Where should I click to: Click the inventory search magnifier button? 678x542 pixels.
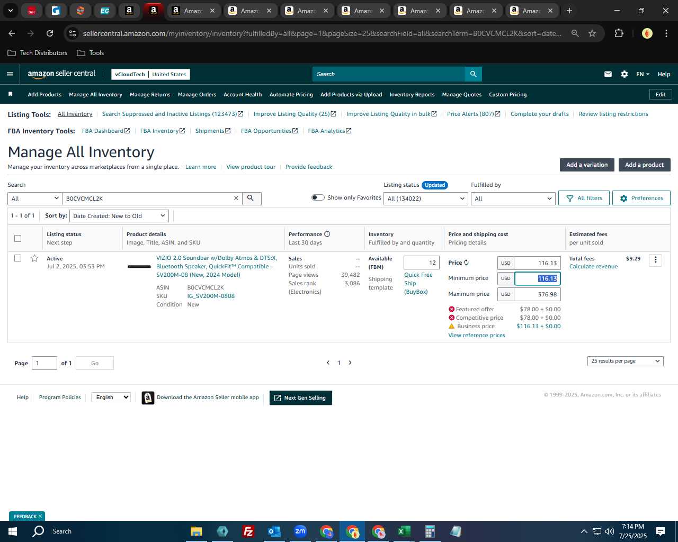(x=251, y=198)
